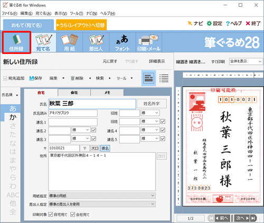
Task: Go to previous page 前へ
Action: [222, 218]
